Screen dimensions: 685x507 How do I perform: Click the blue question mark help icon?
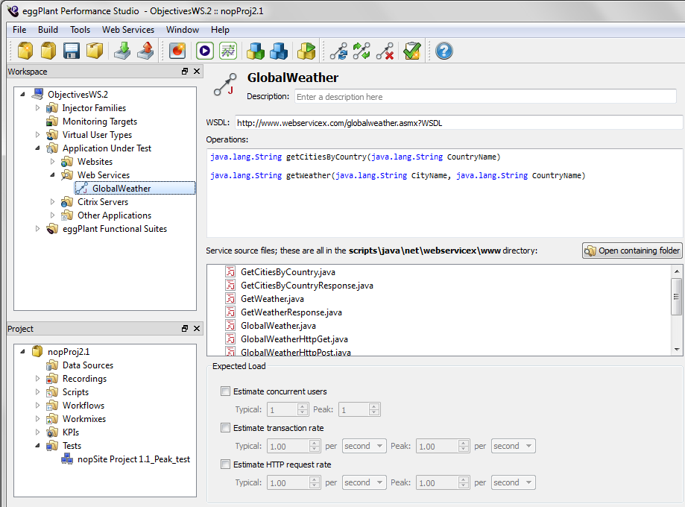444,51
